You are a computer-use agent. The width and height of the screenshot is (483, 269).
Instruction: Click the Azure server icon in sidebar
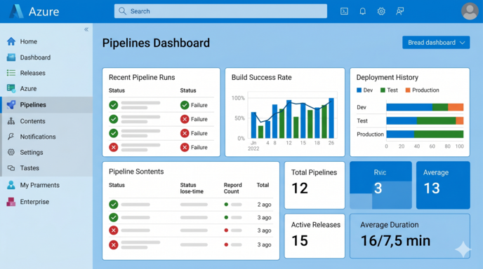click(x=11, y=88)
